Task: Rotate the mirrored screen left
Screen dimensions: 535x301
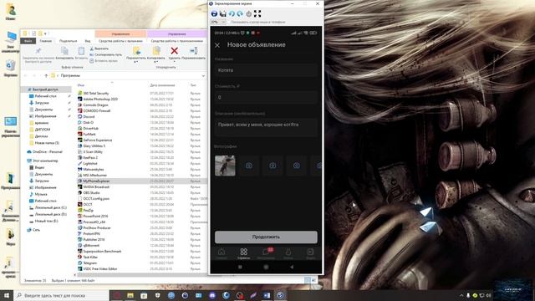Action: (x=232, y=13)
